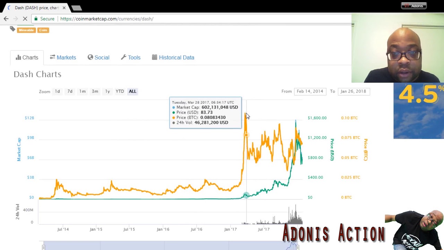
Task: Click the 400M volume axis value
Action: 28,210
